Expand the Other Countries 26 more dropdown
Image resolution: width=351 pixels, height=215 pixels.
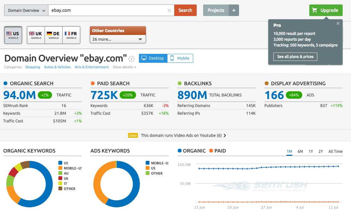[x=118, y=39]
